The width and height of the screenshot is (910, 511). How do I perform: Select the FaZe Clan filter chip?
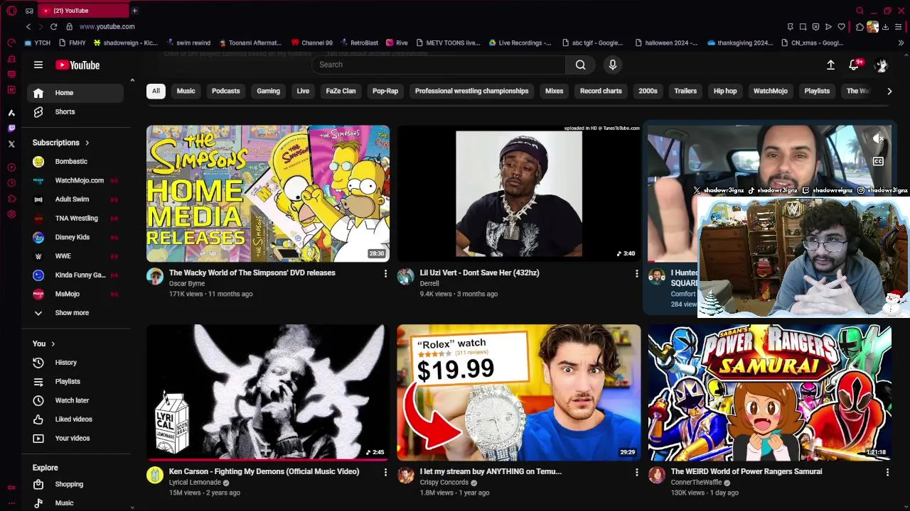pos(341,91)
